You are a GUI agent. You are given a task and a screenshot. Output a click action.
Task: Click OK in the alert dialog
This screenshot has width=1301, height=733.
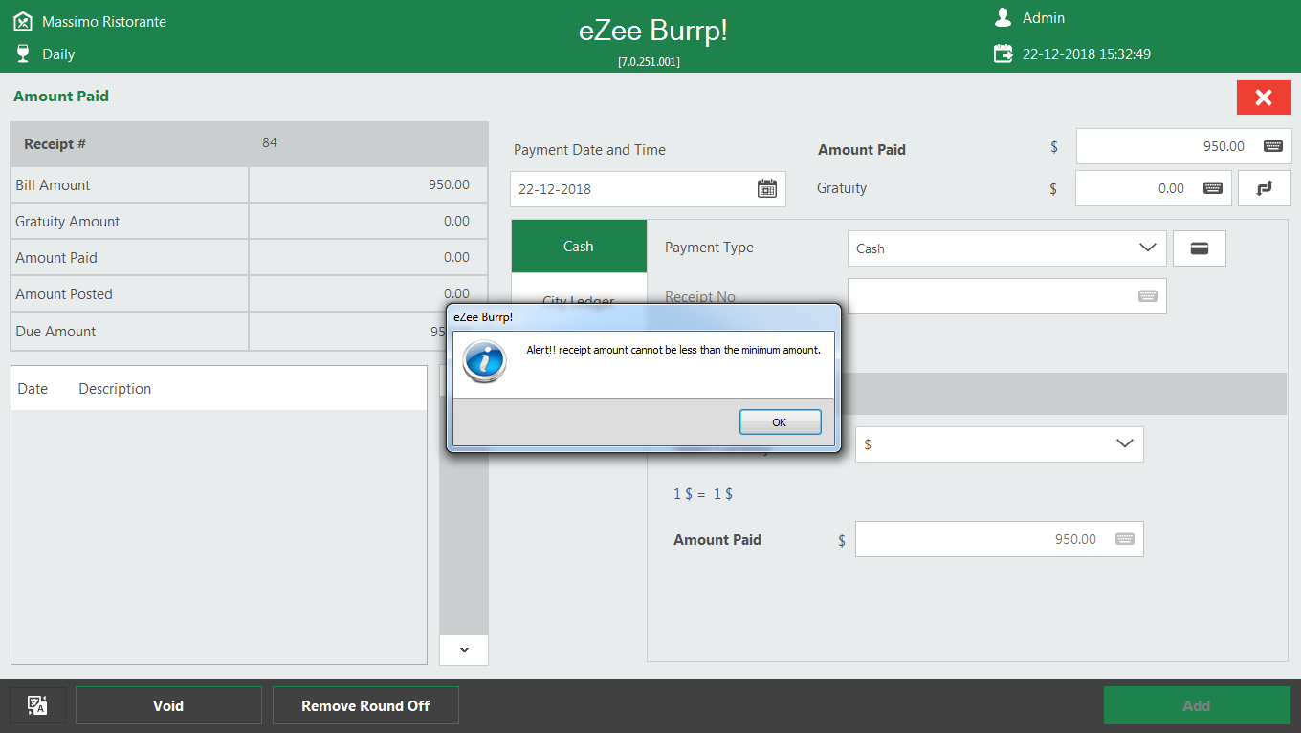pyautogui.click(x=780, y=421)
